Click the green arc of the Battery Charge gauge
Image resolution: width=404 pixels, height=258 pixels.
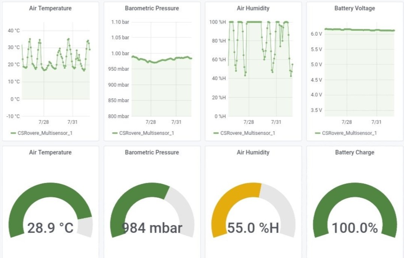[355, 190]
